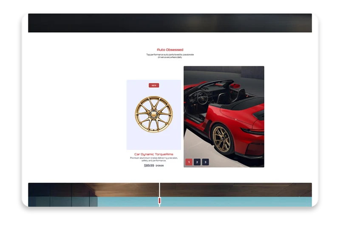
Task: Click the Auto Obsessed heading
Action: (x=170, y=50)
